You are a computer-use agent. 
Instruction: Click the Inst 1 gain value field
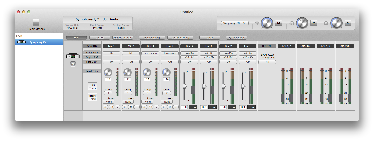click(108, 79)
